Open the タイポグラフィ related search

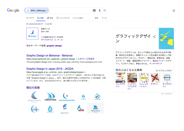[167, 85]
